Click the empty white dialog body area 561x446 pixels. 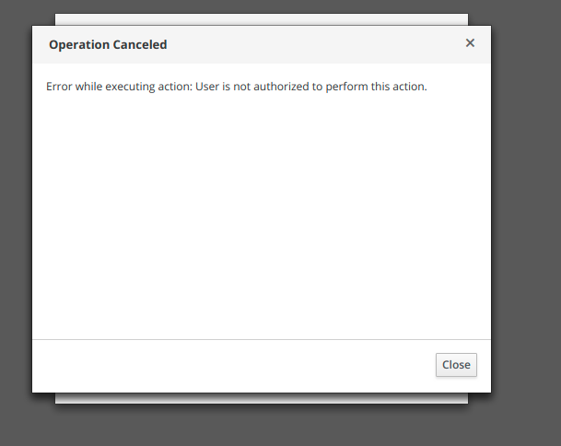click(262, 221)
